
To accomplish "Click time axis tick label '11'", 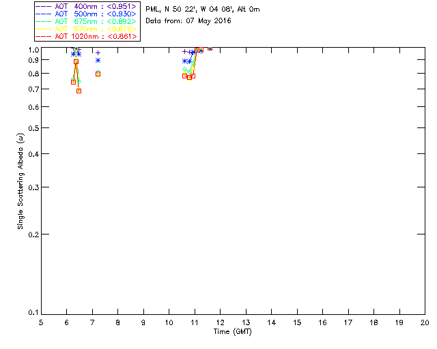I will point(195,322).
